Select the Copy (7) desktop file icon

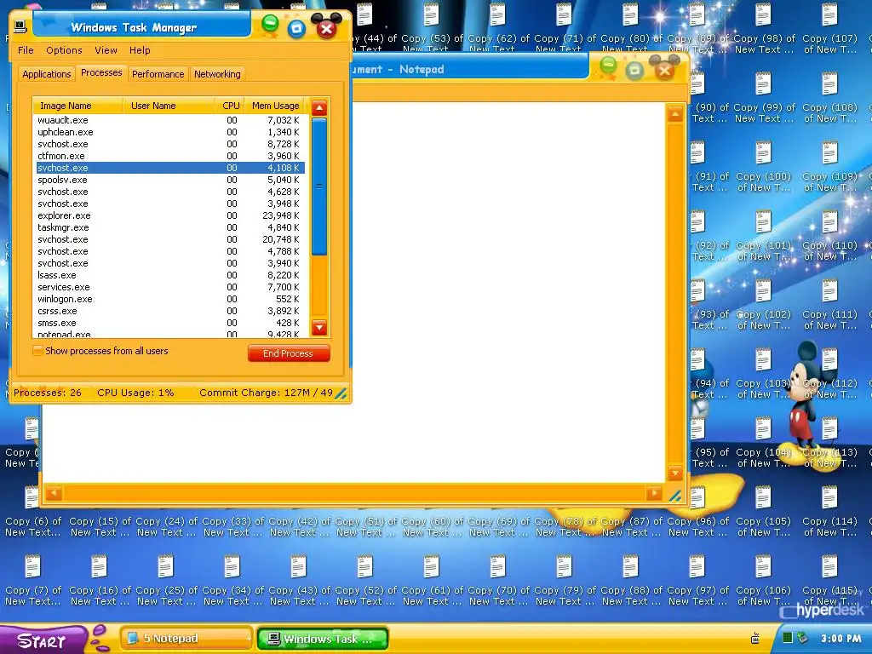33,566
